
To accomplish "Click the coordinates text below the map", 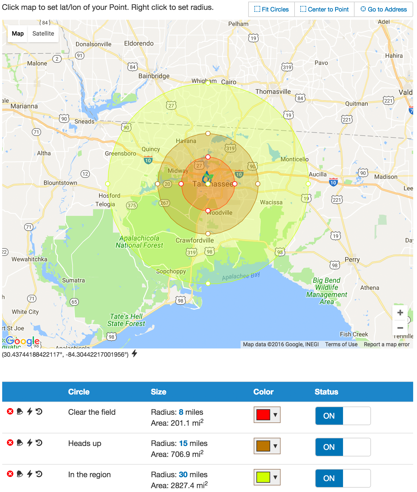I will click(x=65, y=354).
